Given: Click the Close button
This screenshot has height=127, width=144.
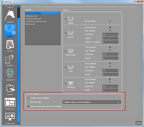Looking at the screenshot, I should [x=139, y=123].
